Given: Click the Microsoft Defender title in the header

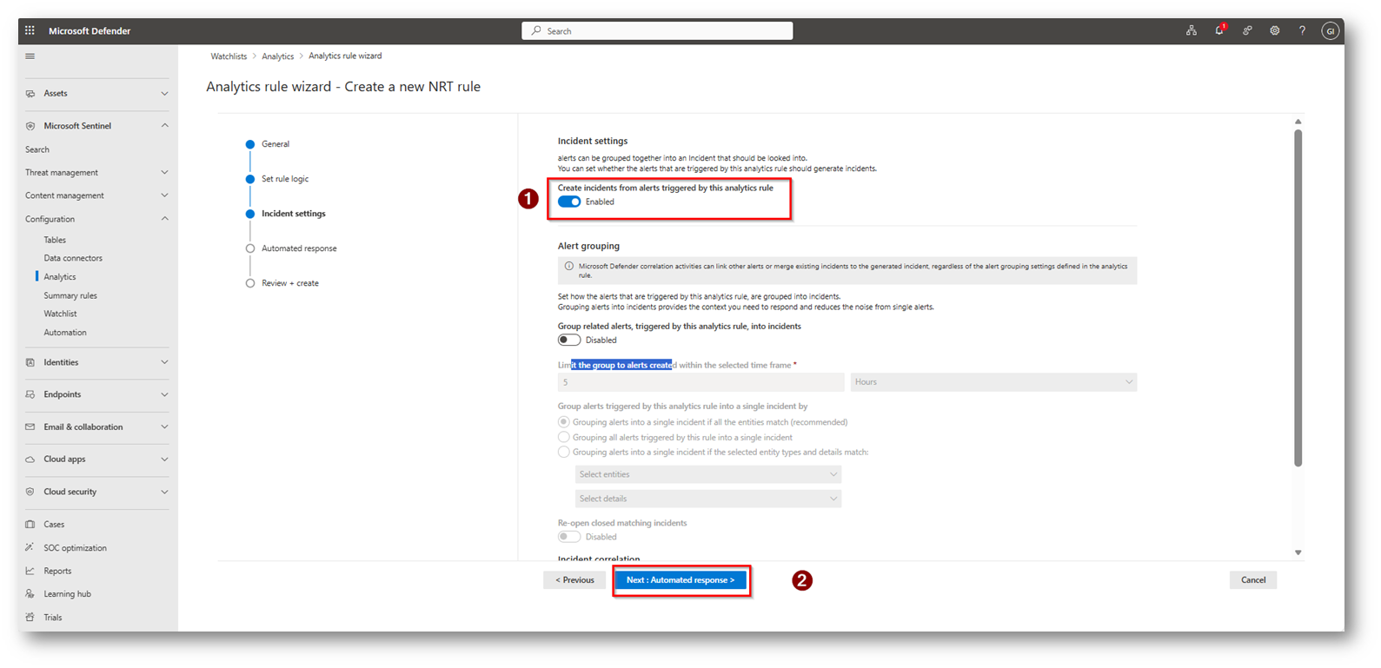Looking at the screenshot, I should point(90,30).
